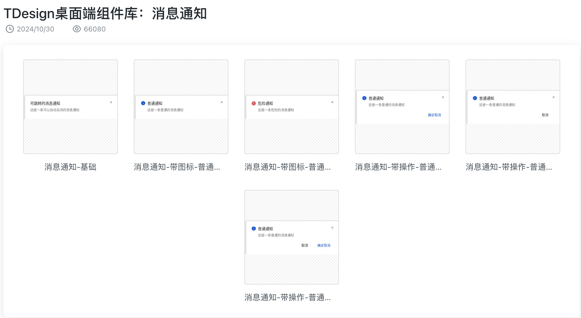
Task: Click the 危险通知 heading text
Action: [265, 103]
